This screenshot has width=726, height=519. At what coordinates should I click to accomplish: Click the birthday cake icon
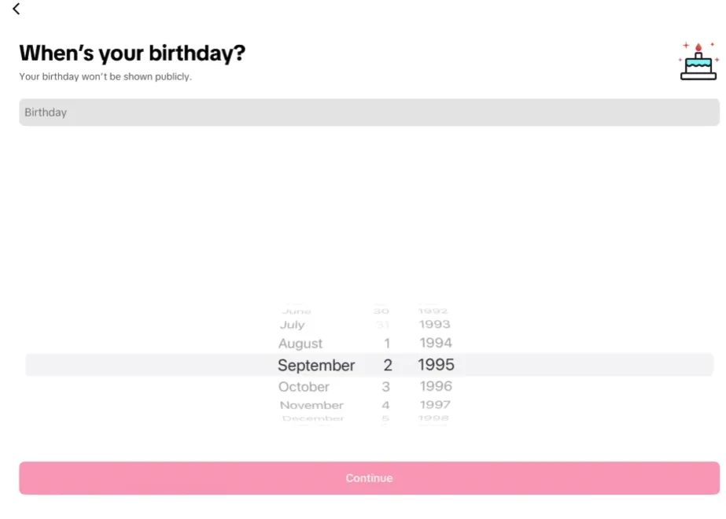697,63
